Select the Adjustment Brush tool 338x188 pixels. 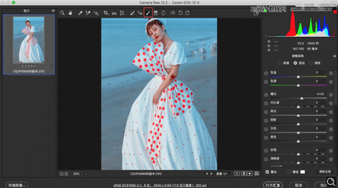[x=148, y=13]
